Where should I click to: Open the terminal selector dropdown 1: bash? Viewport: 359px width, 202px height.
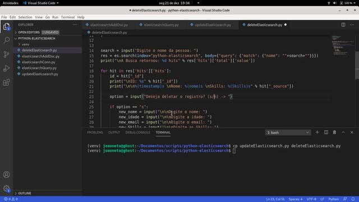tap(288, 132)
